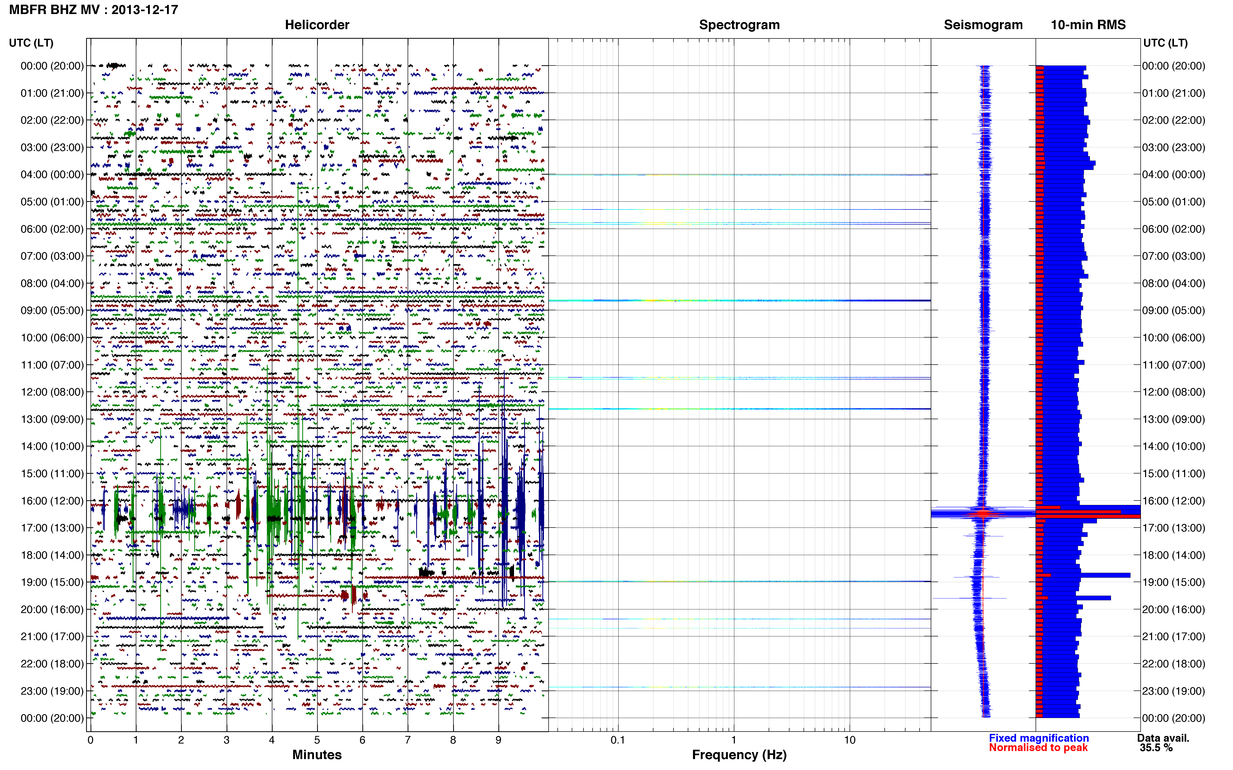The width and height of the screenshot is (1233, 770).
Task: Click the 'Seismogram' panel heading
Action: click(983, 25)
